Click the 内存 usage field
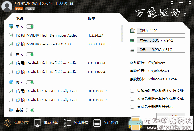Viewport: 194px width, 131px height. coord(161,40)
